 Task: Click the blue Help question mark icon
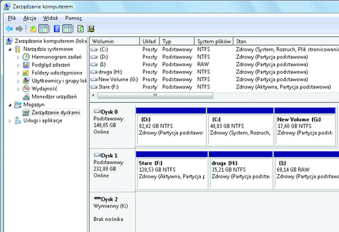pyautogui.click(x=58, y=28)
